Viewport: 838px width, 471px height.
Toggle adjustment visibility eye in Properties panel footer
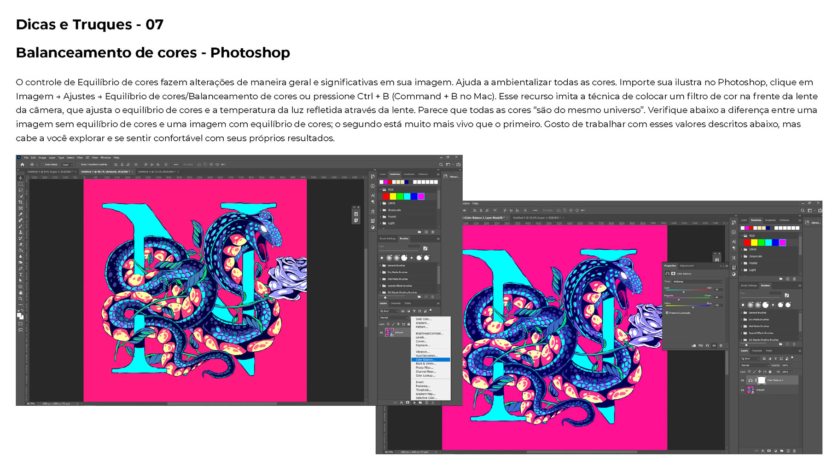(x=714, y=345)
